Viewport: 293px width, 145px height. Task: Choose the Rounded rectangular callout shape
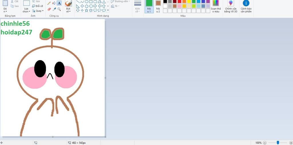coord(95,10)
